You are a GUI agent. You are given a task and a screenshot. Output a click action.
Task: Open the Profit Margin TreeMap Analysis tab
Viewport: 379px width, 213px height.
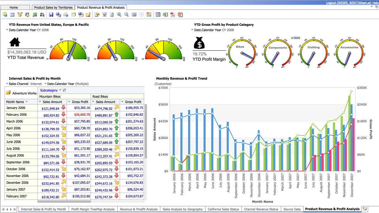pos(93,209)
